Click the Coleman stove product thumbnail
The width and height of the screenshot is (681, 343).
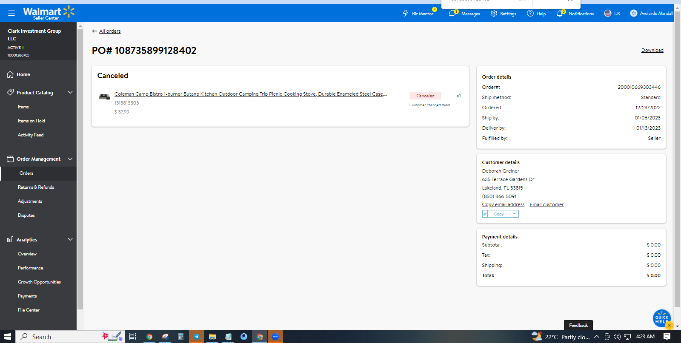(x=104, y=96)
